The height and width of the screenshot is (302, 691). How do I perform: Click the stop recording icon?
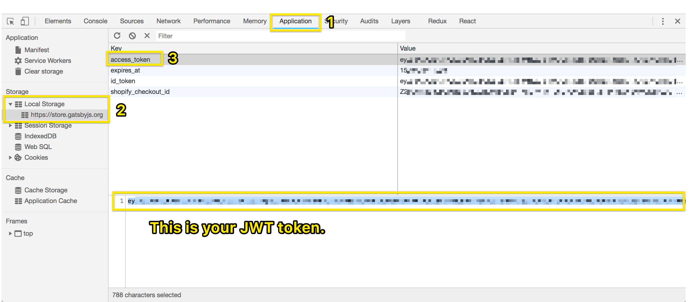pyautogui.click(x=132, y=36)
